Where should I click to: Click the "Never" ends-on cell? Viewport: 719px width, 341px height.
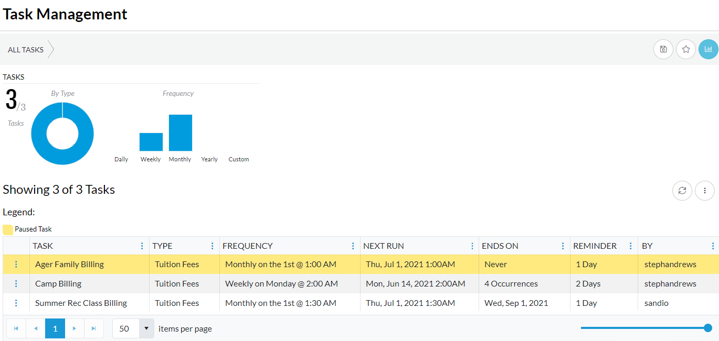pyautogui.click(x=524, y=265)
